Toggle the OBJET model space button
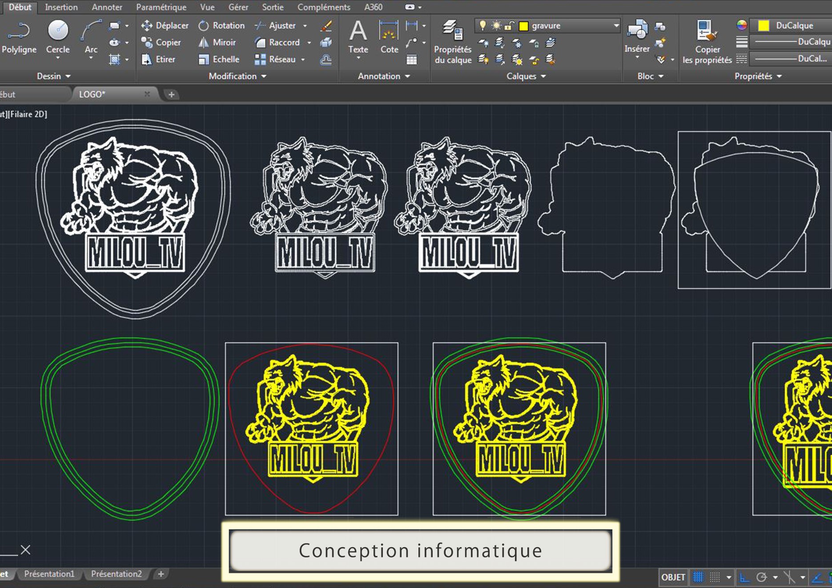The width and height of the screenshot is (832, 588). (x=673, y=577)
